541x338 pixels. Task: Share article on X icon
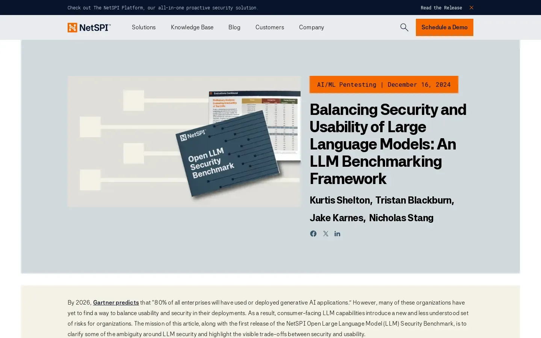[x=326, y=234]
